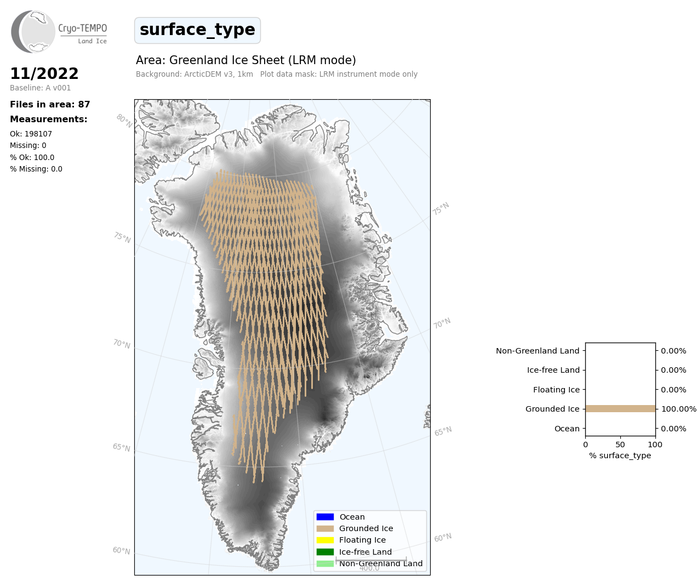Click the blue Ocean legend swatch
The width and height of the screenshot is (697, 581).
coord(325,517)
